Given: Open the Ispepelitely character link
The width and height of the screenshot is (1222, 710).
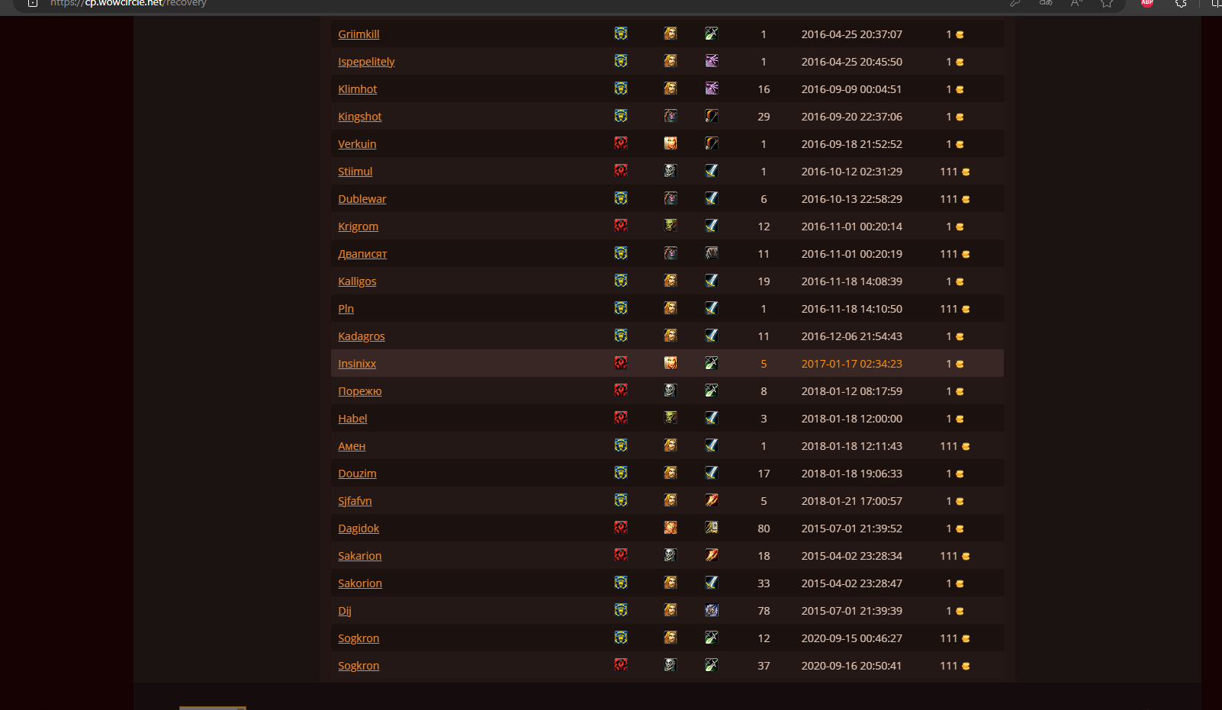Looking at the screenshot, I should pos(366,62).
